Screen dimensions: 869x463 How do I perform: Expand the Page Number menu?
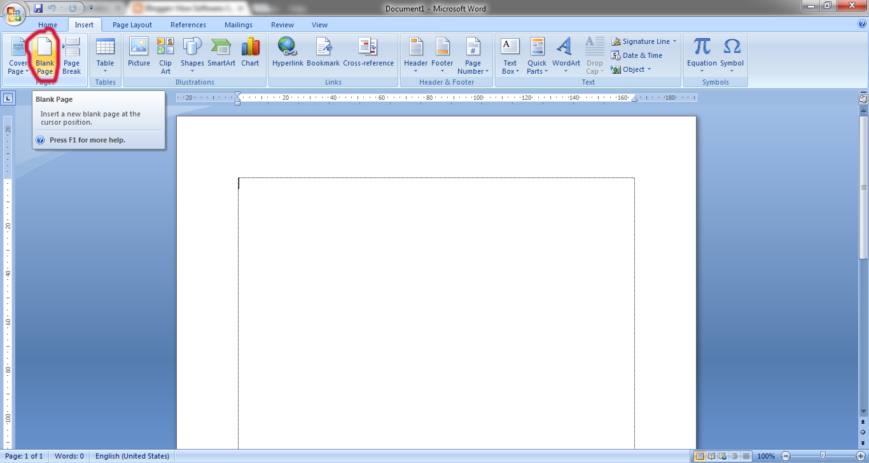tap(473, 54)
